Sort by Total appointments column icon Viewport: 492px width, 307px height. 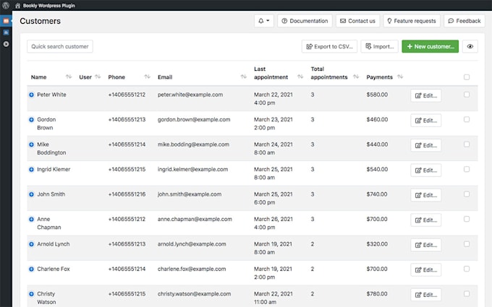356,77
